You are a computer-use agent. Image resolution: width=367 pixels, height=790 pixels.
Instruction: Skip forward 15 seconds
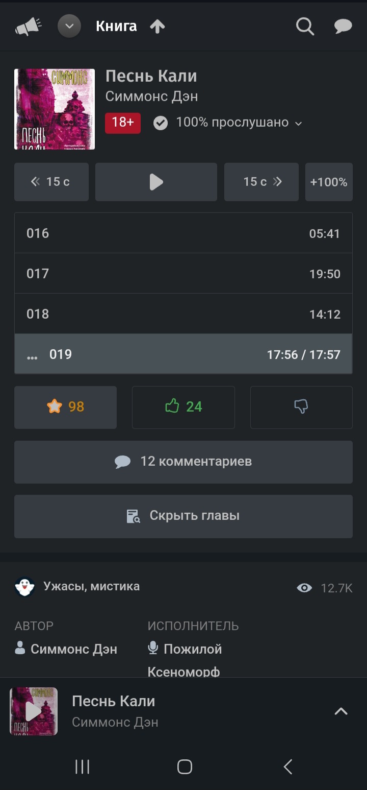click(x=261, y=182)
